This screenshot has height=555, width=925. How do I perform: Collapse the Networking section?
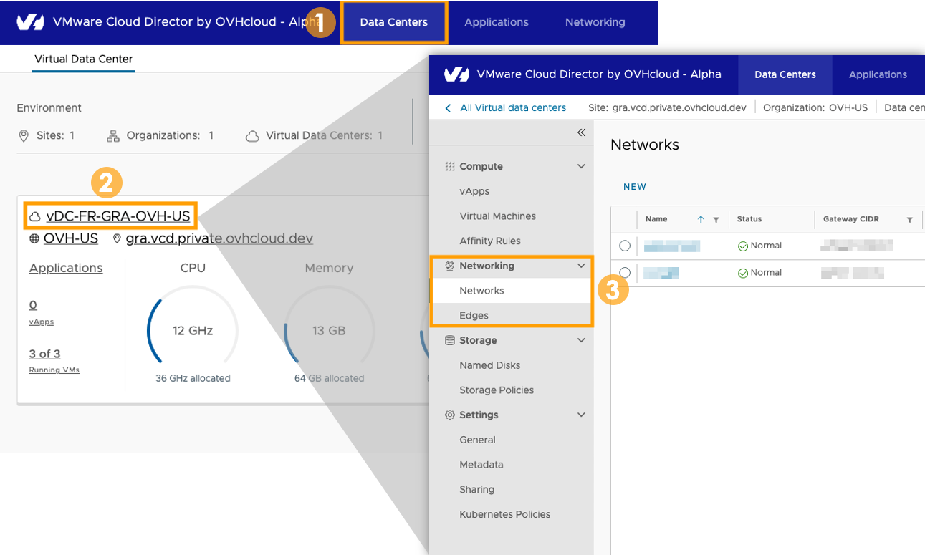point(581,266)
